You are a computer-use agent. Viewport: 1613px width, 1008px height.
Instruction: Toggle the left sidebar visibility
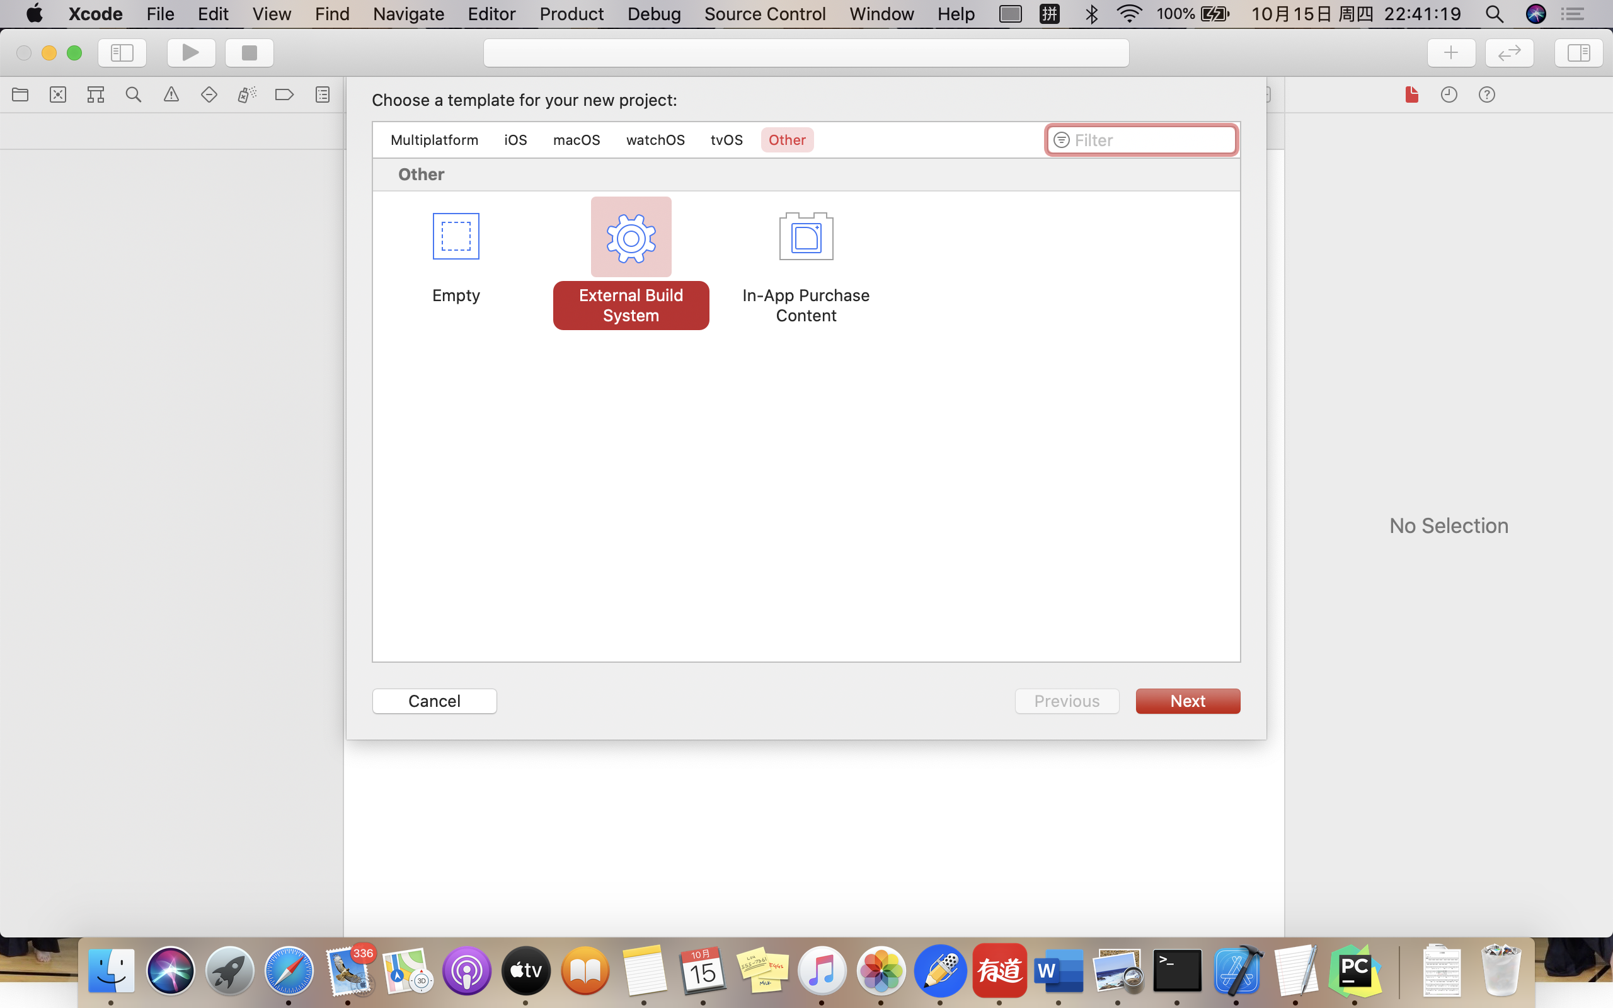(123, 53)
